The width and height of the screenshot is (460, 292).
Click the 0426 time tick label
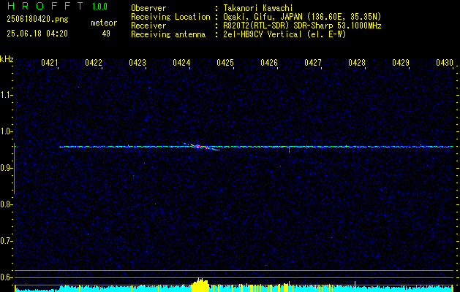[x=269, y=62]
